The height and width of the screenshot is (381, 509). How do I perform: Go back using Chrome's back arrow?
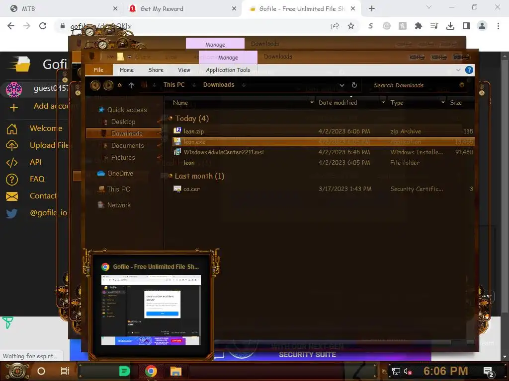[11, 26]
